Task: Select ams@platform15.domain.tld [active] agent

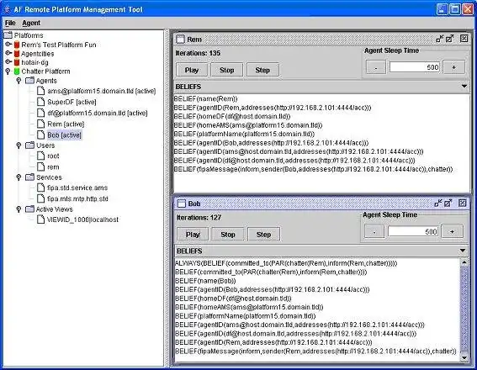Action: (101, 91)
